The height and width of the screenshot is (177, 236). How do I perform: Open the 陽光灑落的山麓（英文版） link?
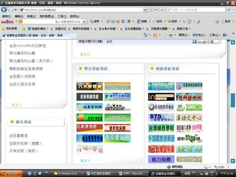(x=31, y=61)
